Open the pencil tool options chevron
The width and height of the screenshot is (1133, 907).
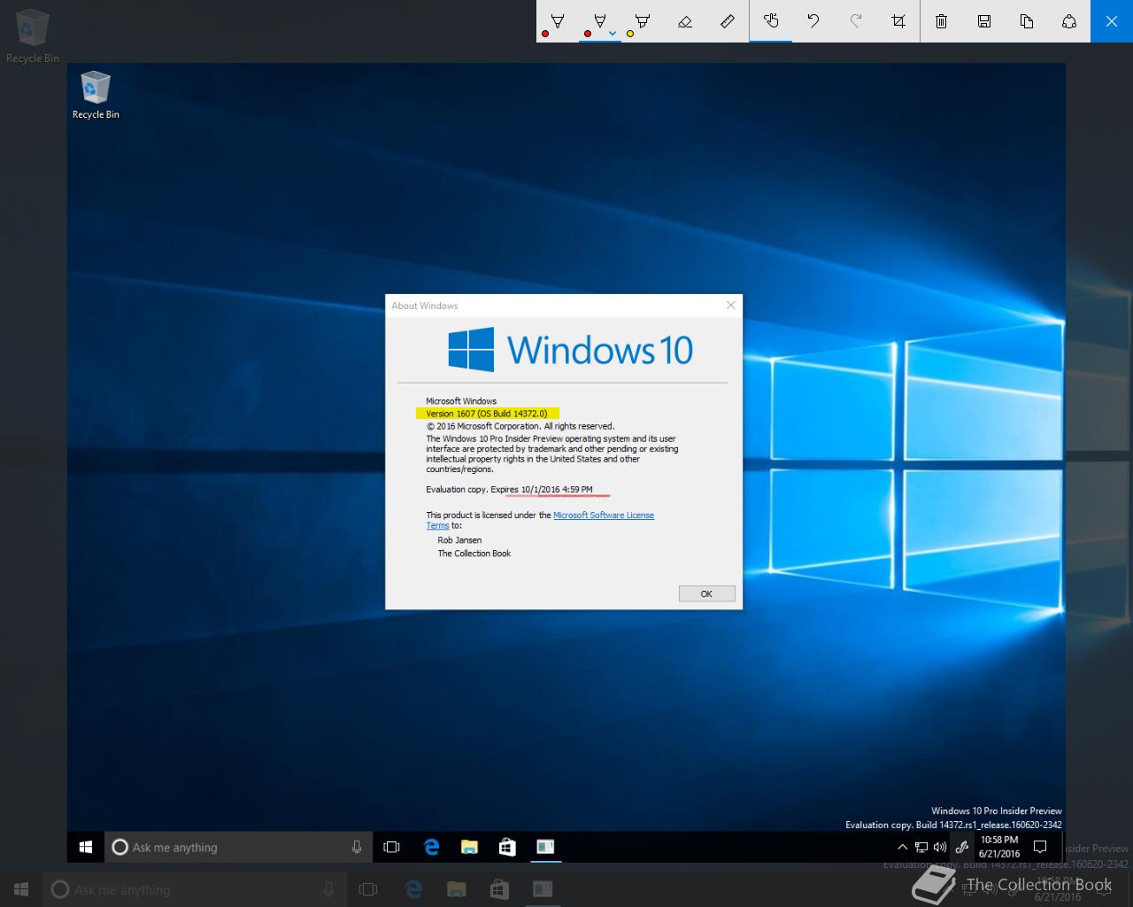coord(613,34)
